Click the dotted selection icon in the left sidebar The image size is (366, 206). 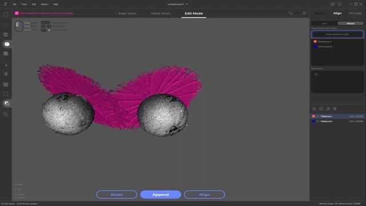click(x=6, y=25)
